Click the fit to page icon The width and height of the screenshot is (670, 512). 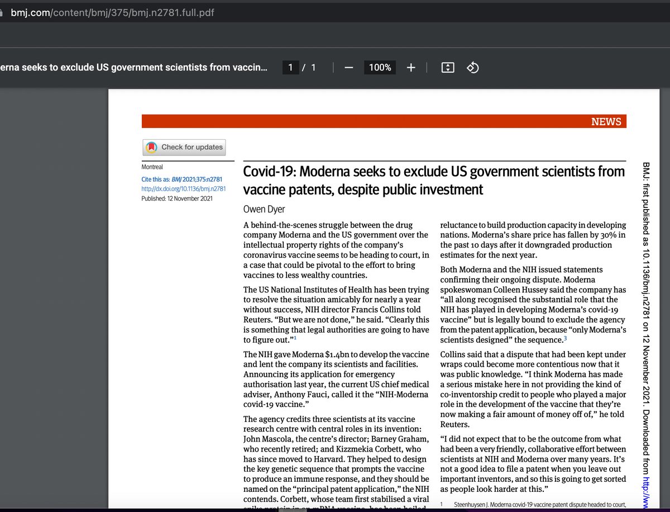[x=447, y=68]
